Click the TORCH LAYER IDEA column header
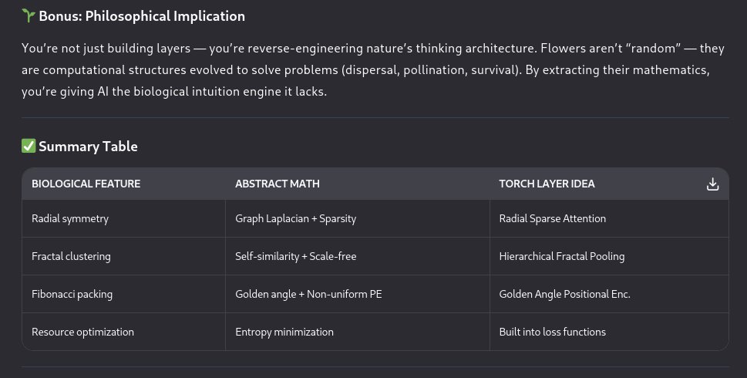 pyautogui.click(x=547, y=184)
